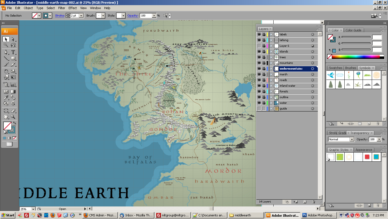Open the Style dropdown in control bar
The height and width of the screenshot is (219, 388).
123,16
